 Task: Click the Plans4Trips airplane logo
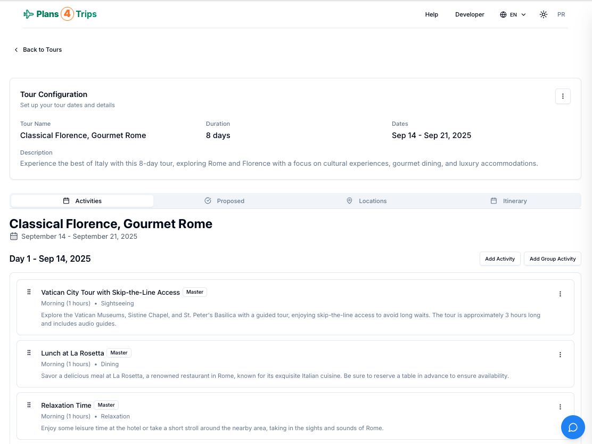click(29, 14)
